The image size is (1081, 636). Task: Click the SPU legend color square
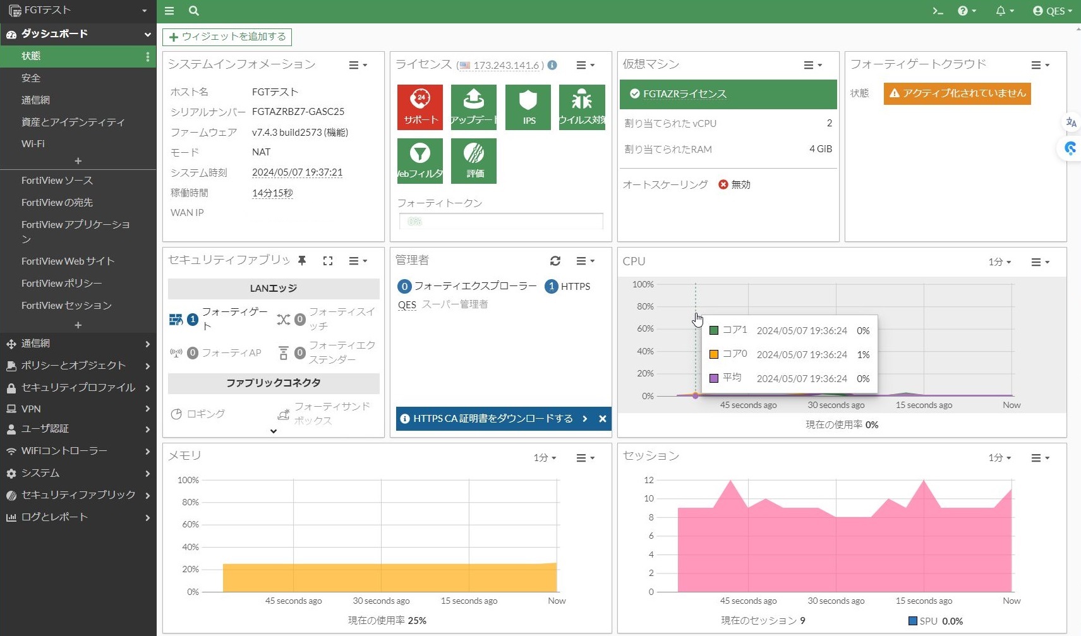[912, 621]
